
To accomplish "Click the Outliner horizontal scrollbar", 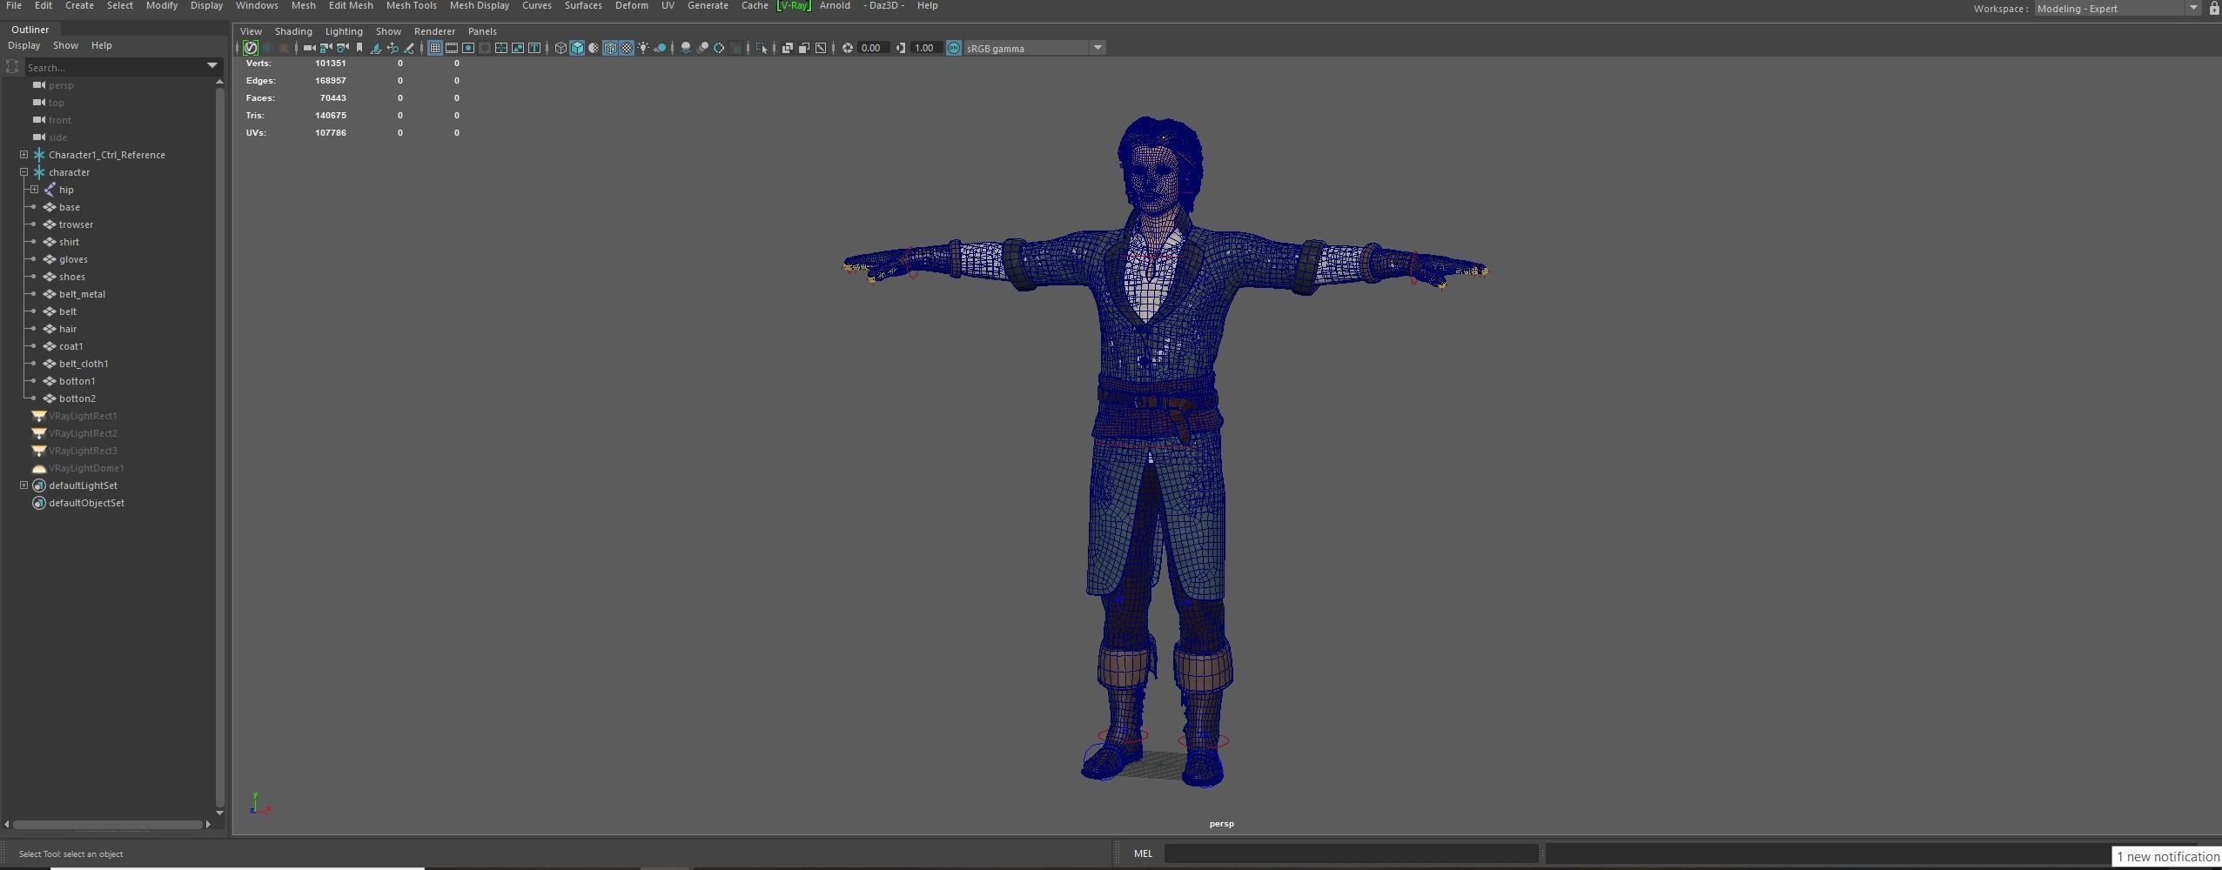I will pyautogui.click(x=108, y=824).
